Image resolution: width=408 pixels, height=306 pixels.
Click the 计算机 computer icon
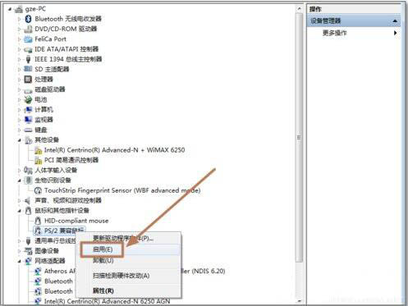coord(28,110)
